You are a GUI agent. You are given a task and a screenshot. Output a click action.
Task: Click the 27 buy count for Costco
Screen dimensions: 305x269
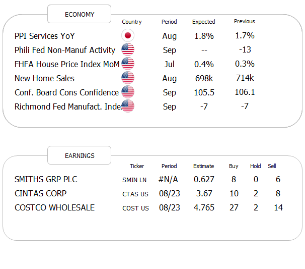click(234, 207)
